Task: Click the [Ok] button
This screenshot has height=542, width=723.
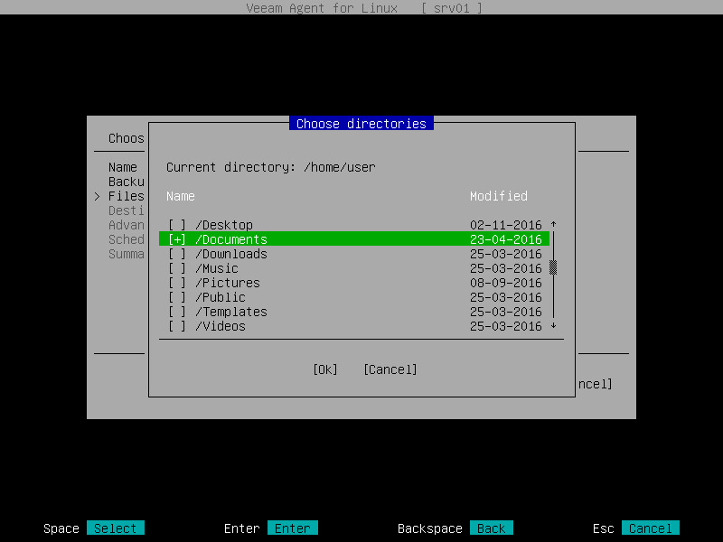Action: coord(325,369)
